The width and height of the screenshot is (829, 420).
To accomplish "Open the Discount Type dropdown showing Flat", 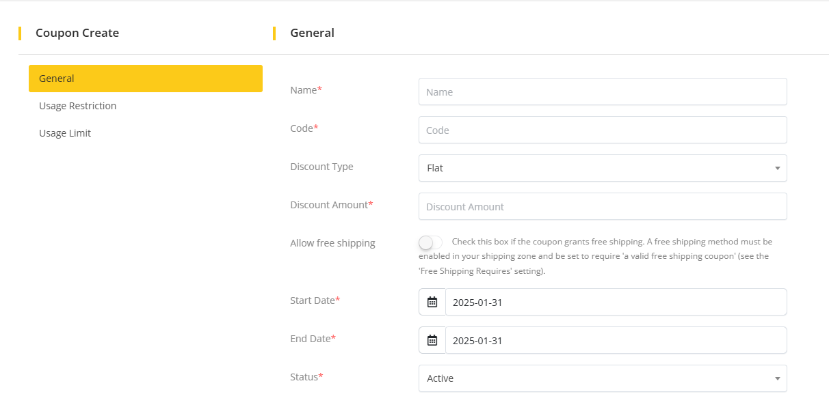I will click(602, 168).
